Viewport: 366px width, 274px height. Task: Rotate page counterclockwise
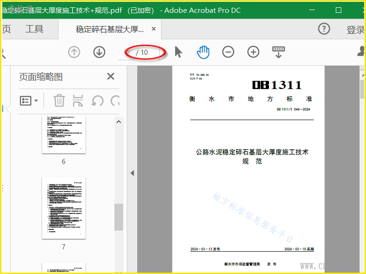point(97,101)
